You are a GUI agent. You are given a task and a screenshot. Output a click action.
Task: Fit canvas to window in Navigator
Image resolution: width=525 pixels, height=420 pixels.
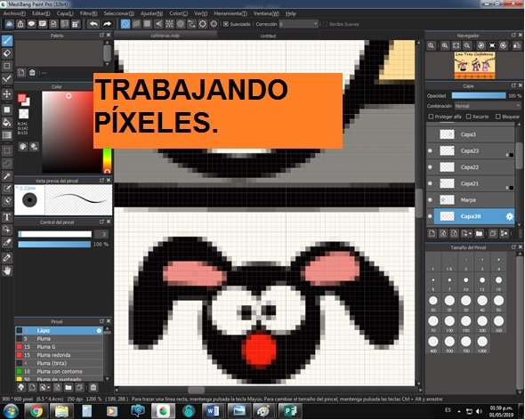coord(456,45)
